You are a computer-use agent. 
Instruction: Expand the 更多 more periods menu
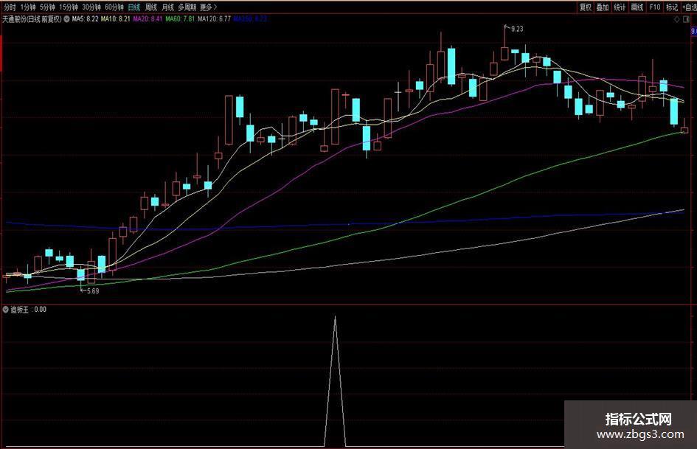[208, 7]
